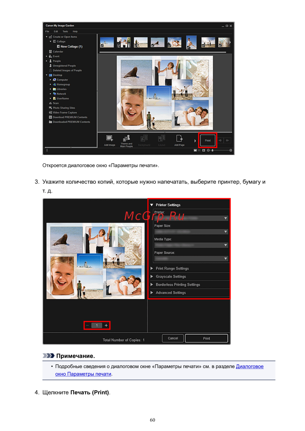Viewport: 305px width, 431px height.
Task: Toggle checkbox on the seal thumbnail
Action: point(152,45)
